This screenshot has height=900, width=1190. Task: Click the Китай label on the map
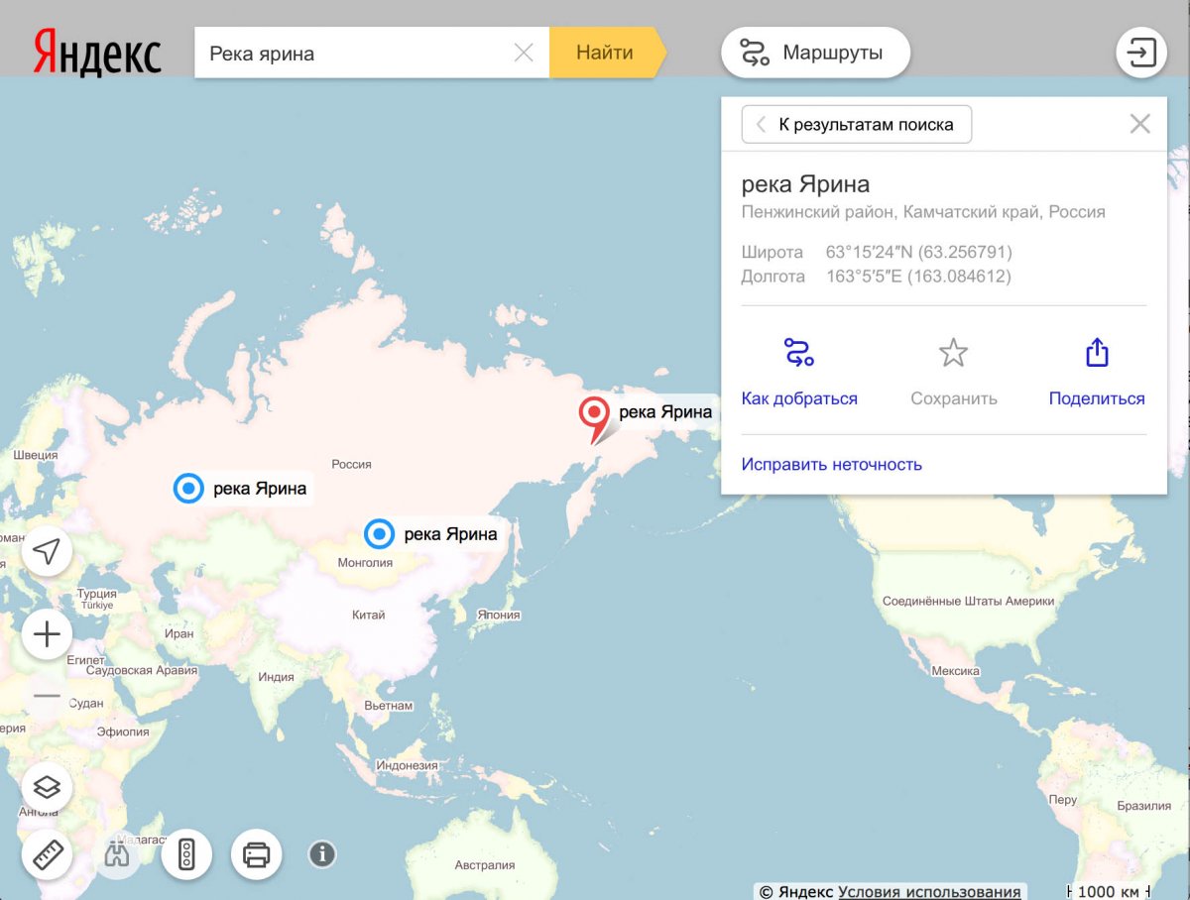point(368,615)
